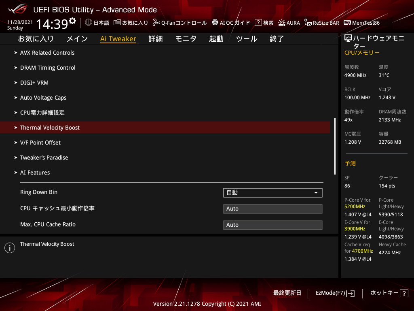This screenshot has width=414, height=311.
Task: Click the ROG logo
Action: point(18,9)
